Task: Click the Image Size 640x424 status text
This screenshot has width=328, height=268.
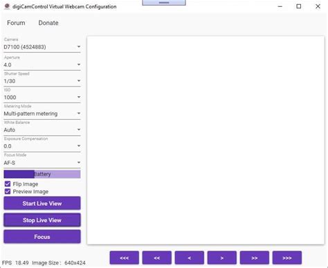Action: tap(59, 262)
